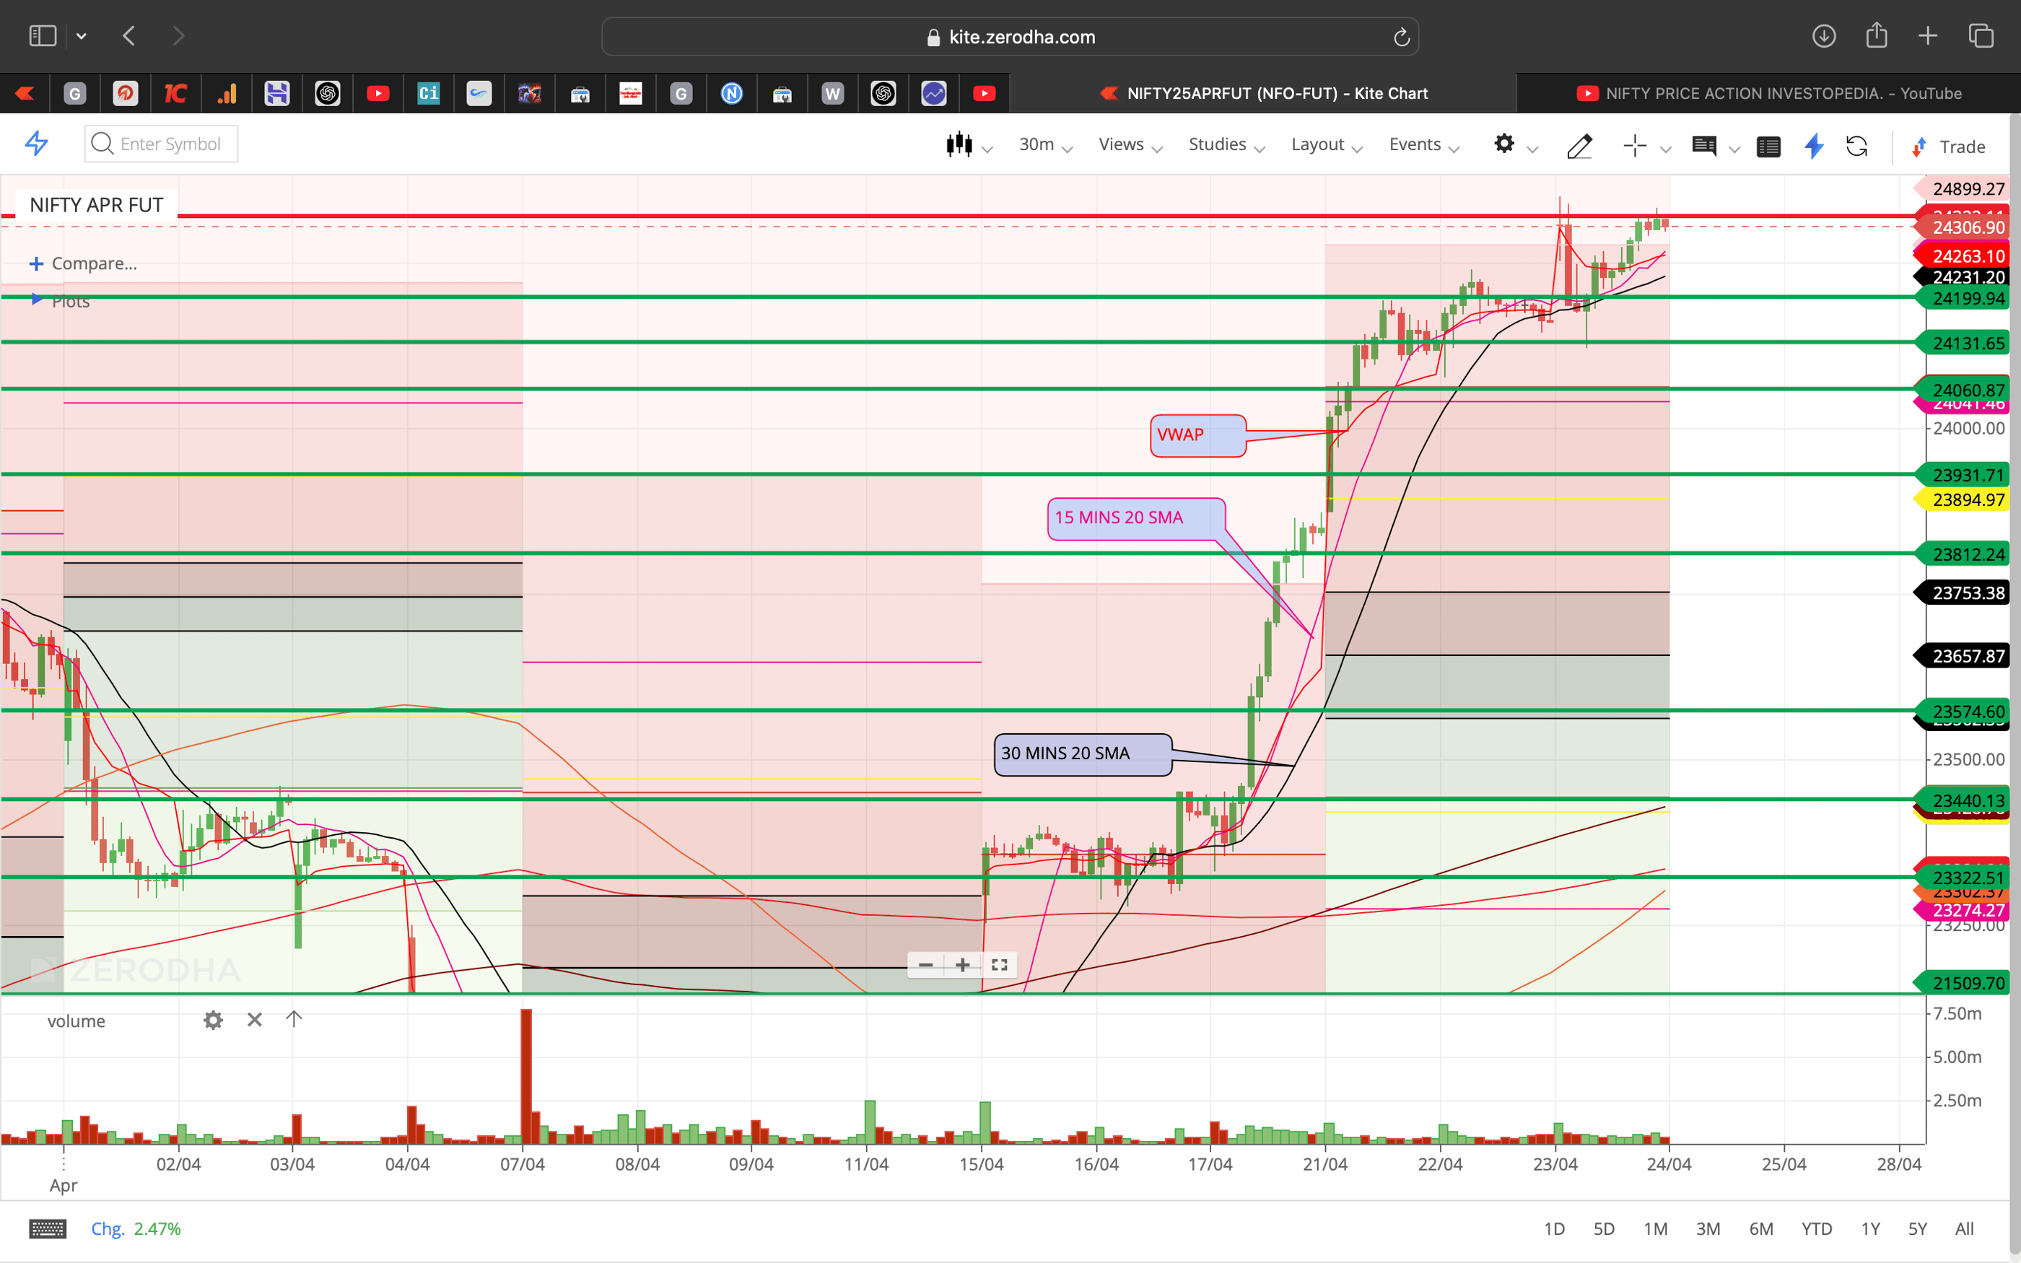Activate the crosshair tool
This screenshot has height=1263, width=2021.
(x=1634, y=145)
